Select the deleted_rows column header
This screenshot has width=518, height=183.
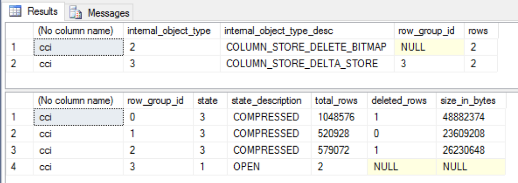point(402,101)
